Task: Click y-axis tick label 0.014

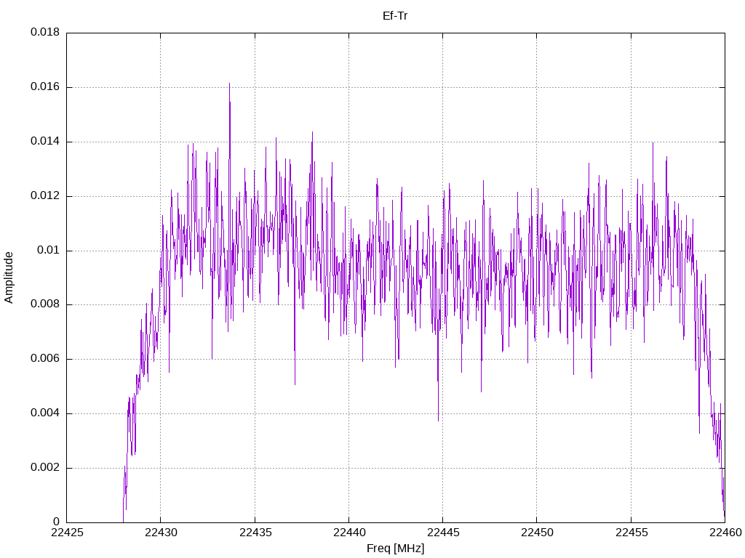Action: [45, 141]
